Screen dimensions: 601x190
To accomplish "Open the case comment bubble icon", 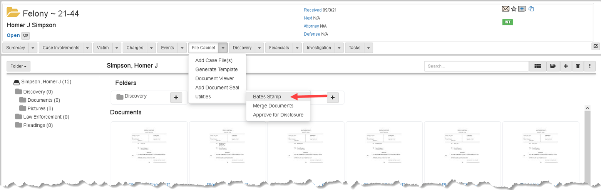I will (x=25, y=35).
